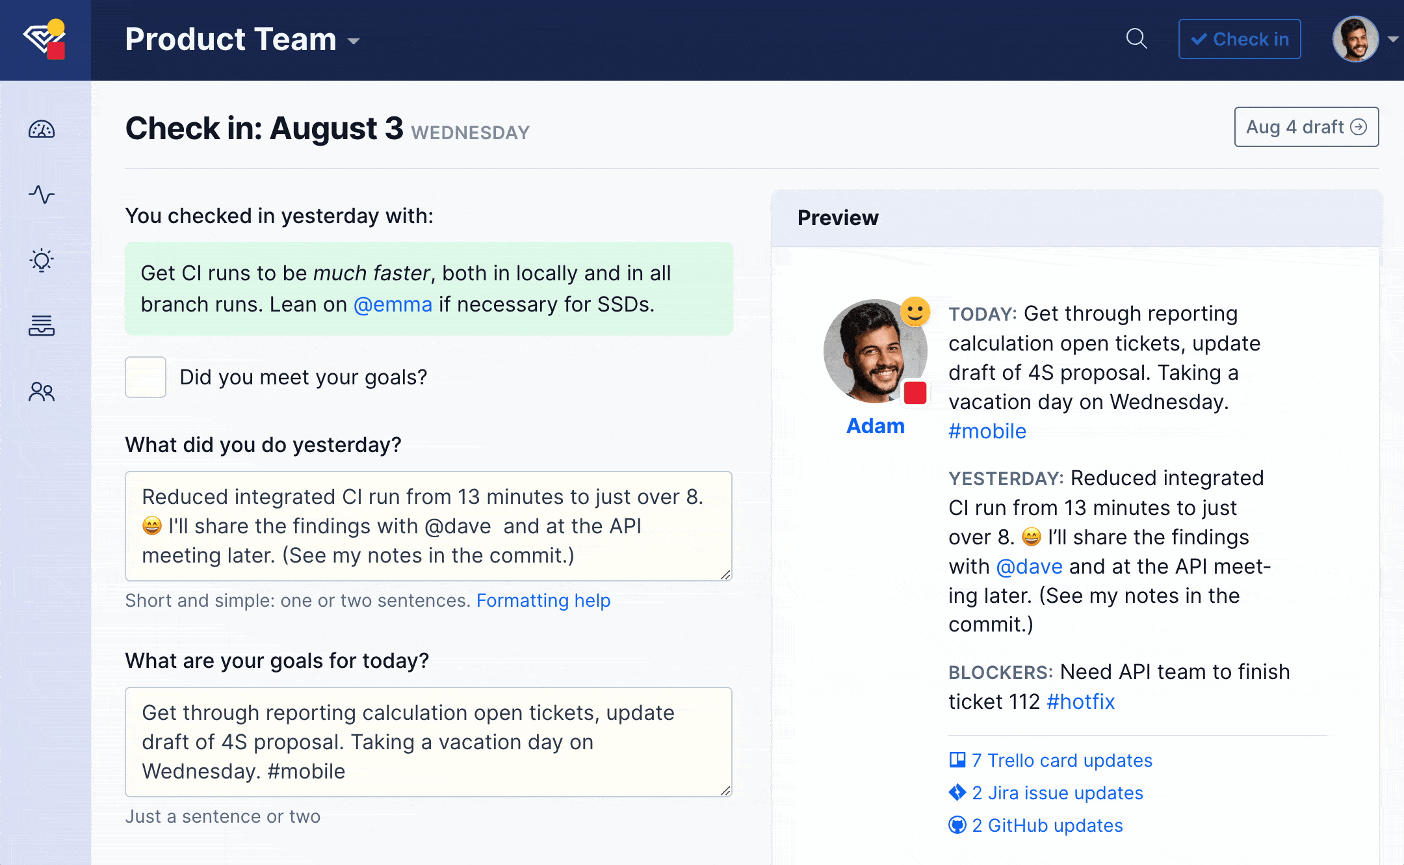
Task: Click the red status square on Adam's avatar
Action: (x=915, y=393)
